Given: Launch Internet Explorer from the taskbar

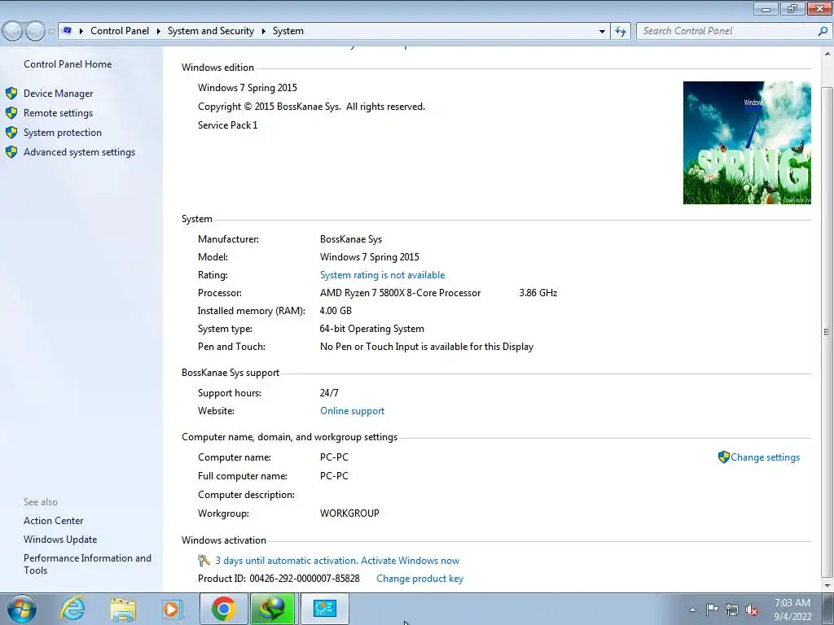Looking at the screenshot, I should click(72, 609).
